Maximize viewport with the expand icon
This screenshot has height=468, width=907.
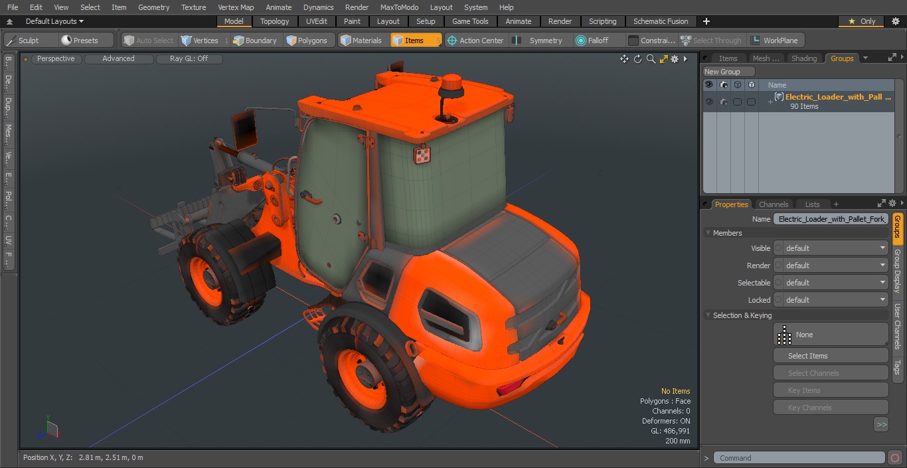coord(663,59)
